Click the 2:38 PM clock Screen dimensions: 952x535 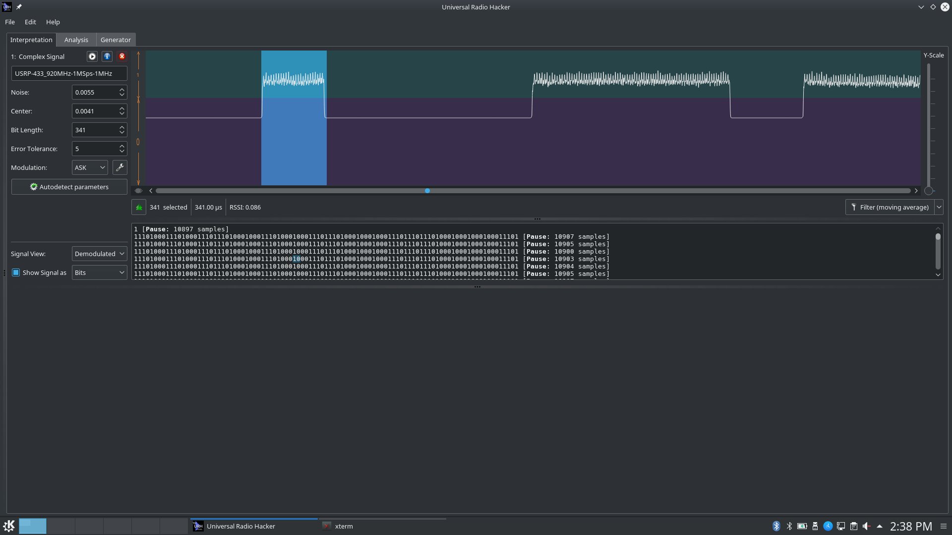click(x=911, y=526)
